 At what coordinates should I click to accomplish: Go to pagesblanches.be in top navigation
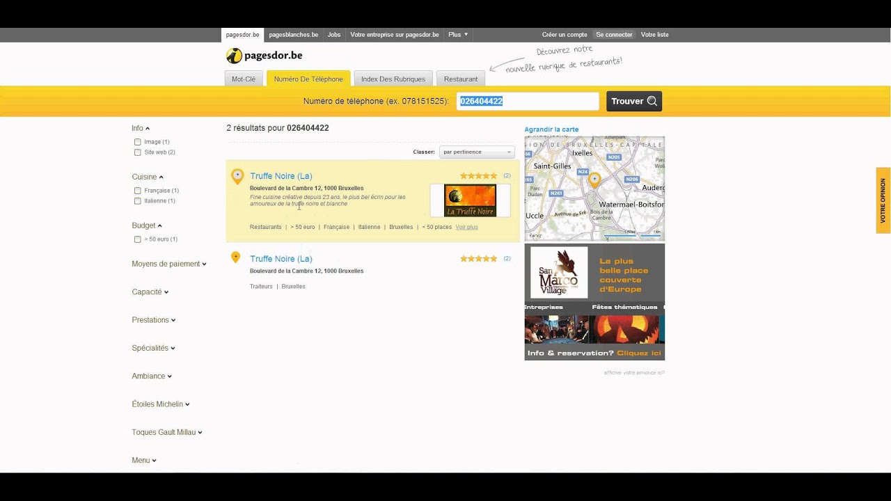294,35
